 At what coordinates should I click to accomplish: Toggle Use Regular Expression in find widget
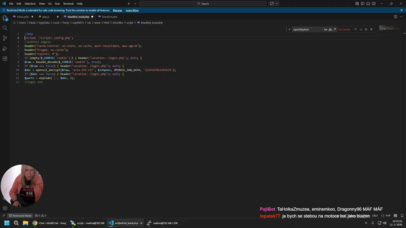(x=335, y=29)
